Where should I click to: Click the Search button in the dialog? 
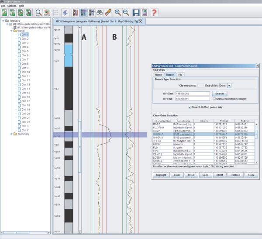pos(219,94)
